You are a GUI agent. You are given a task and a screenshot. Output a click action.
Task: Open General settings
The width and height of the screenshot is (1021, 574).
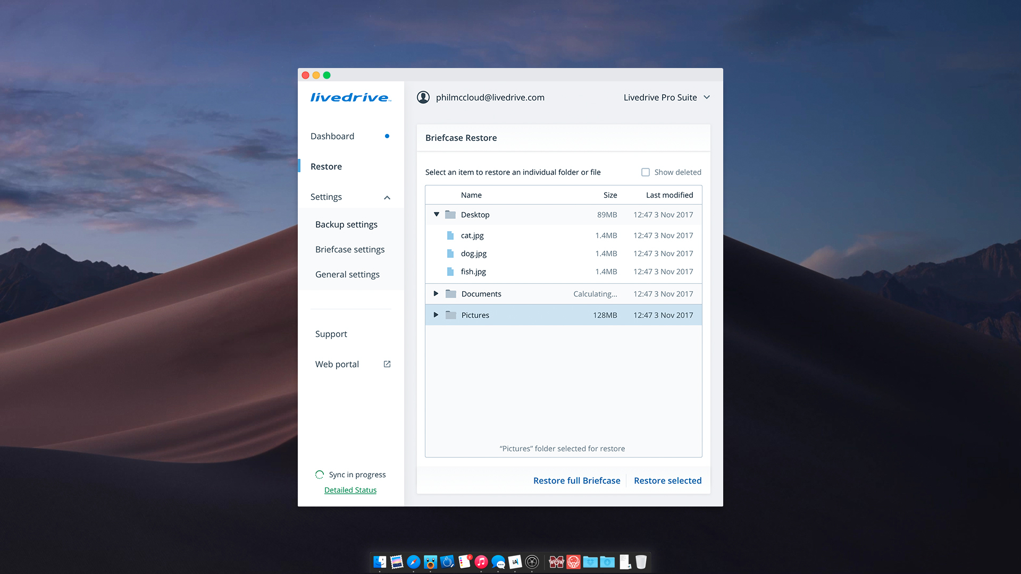click(347, 274)
